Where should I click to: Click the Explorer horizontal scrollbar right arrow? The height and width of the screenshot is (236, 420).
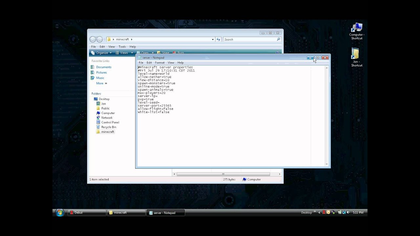point(280,174)
